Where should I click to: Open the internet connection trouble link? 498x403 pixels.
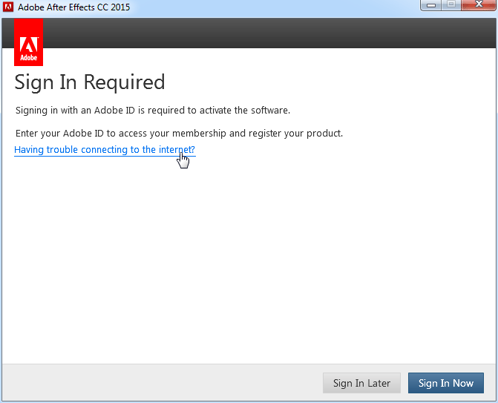105,150
